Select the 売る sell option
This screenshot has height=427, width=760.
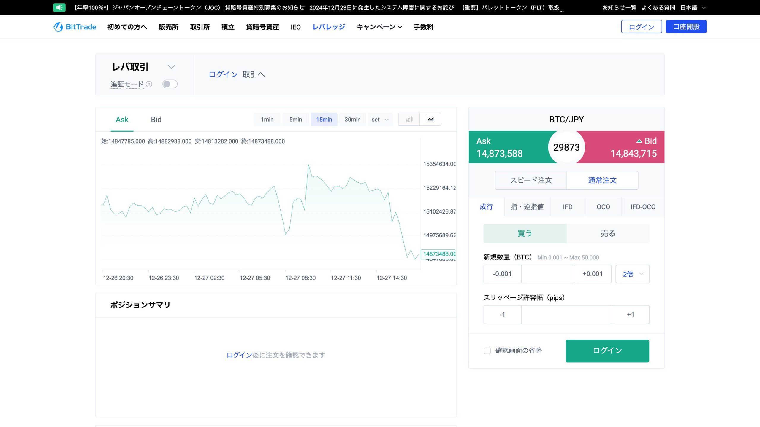[x=608, y=234]
